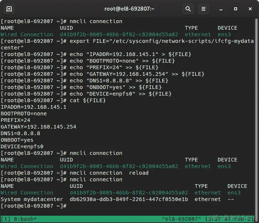Open a new terminal tab

pos(9,9)
